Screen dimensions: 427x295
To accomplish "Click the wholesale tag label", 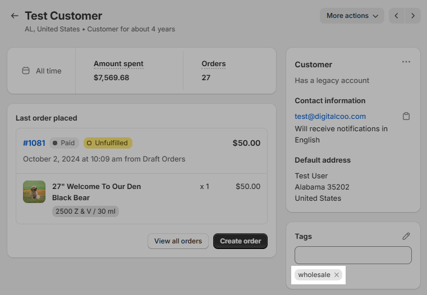I will pyautogui.click(x=314, y=275).
